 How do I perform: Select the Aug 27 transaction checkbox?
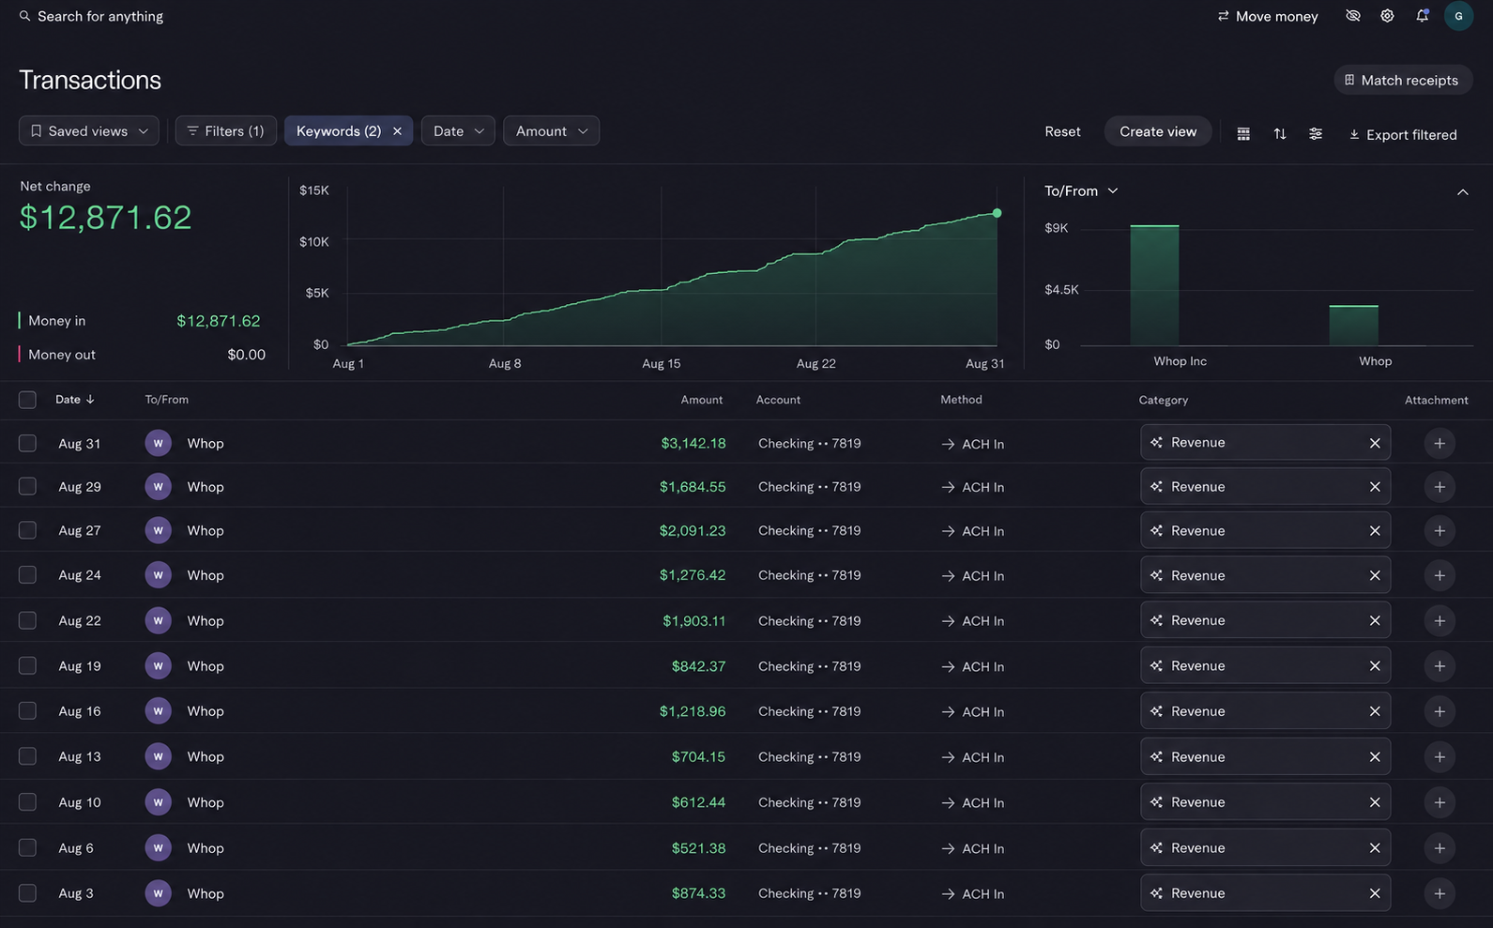tap(27, 530)
